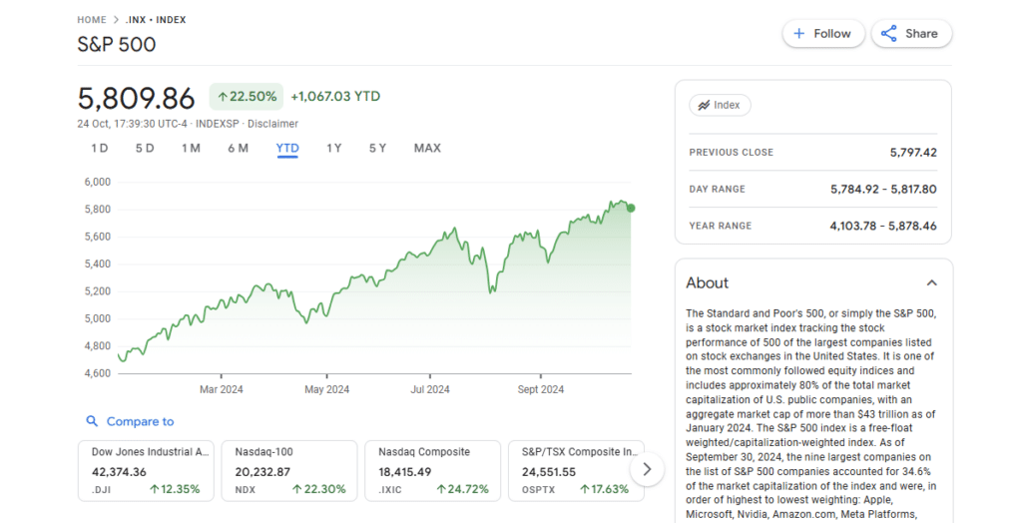This screenshot has width=1022, height=523.
Task: Select the YTD time range
Action: (x=287, y=148)
